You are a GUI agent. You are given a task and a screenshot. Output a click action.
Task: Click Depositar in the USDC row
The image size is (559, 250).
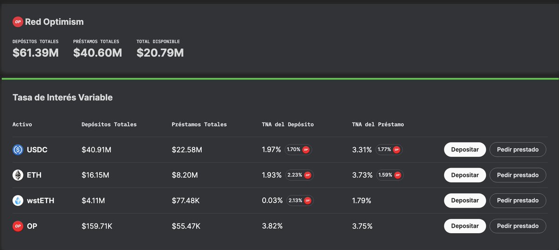(465, 149)
